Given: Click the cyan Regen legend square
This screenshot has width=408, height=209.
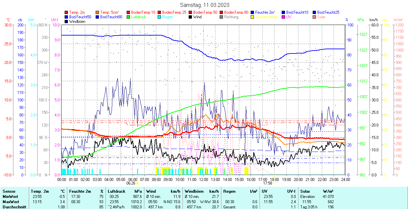Looking at the screenshot, I should click(159, 17).
